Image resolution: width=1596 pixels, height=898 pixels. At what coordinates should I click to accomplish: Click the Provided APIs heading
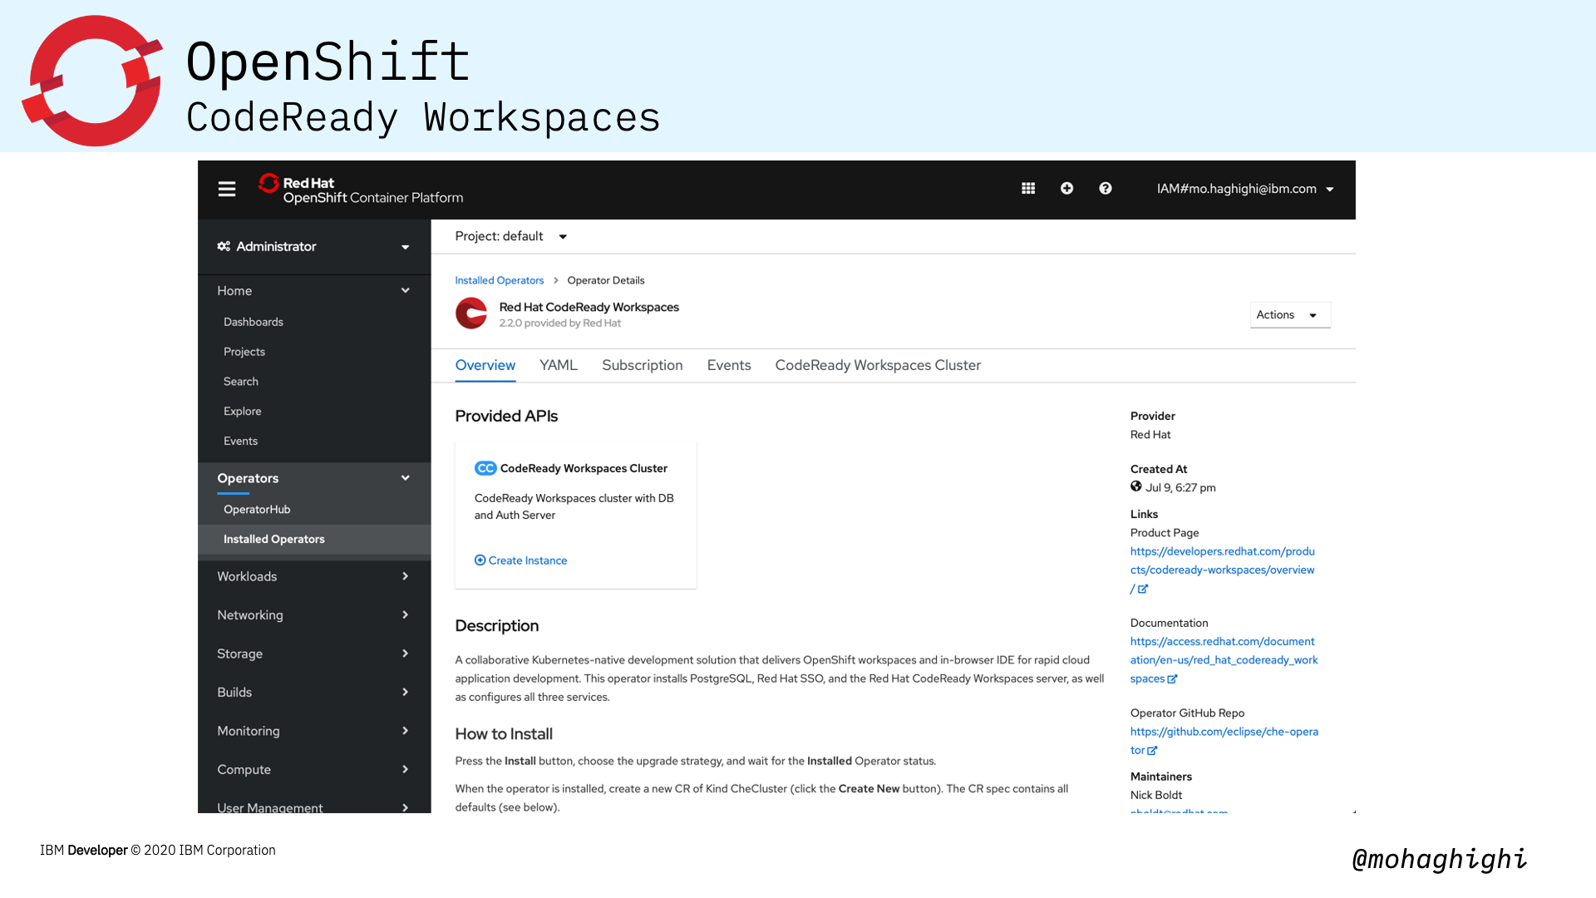[x=506, y=417]
